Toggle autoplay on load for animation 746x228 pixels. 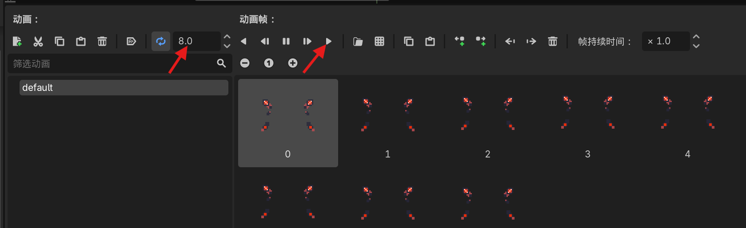pyautogui.click(x=131, y=41)
